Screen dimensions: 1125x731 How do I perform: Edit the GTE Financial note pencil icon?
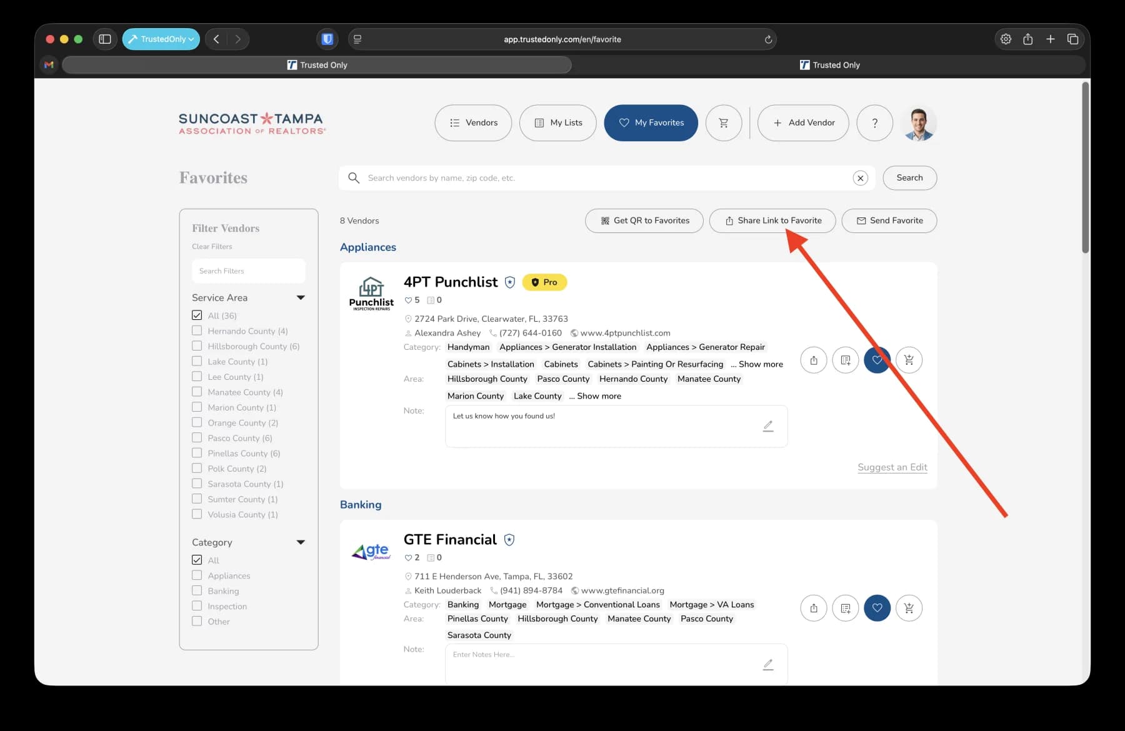768,665
